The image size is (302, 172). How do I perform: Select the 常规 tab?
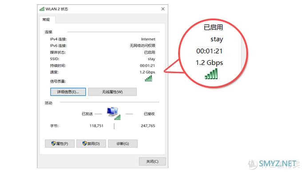click(x=46, y=19)
